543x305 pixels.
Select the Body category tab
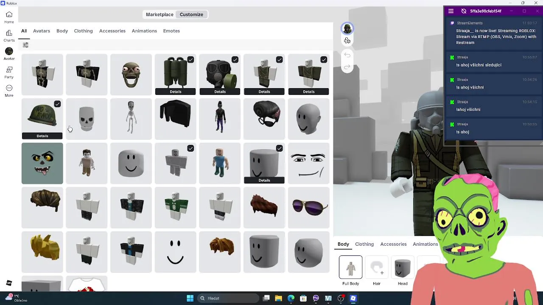(x=62, y=31)
